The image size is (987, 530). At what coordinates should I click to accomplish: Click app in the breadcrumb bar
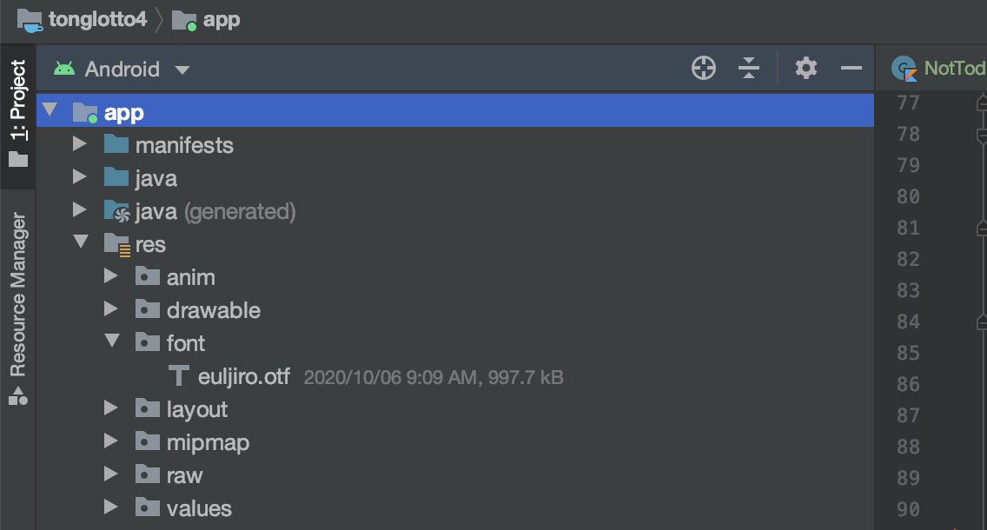[221, 20]
